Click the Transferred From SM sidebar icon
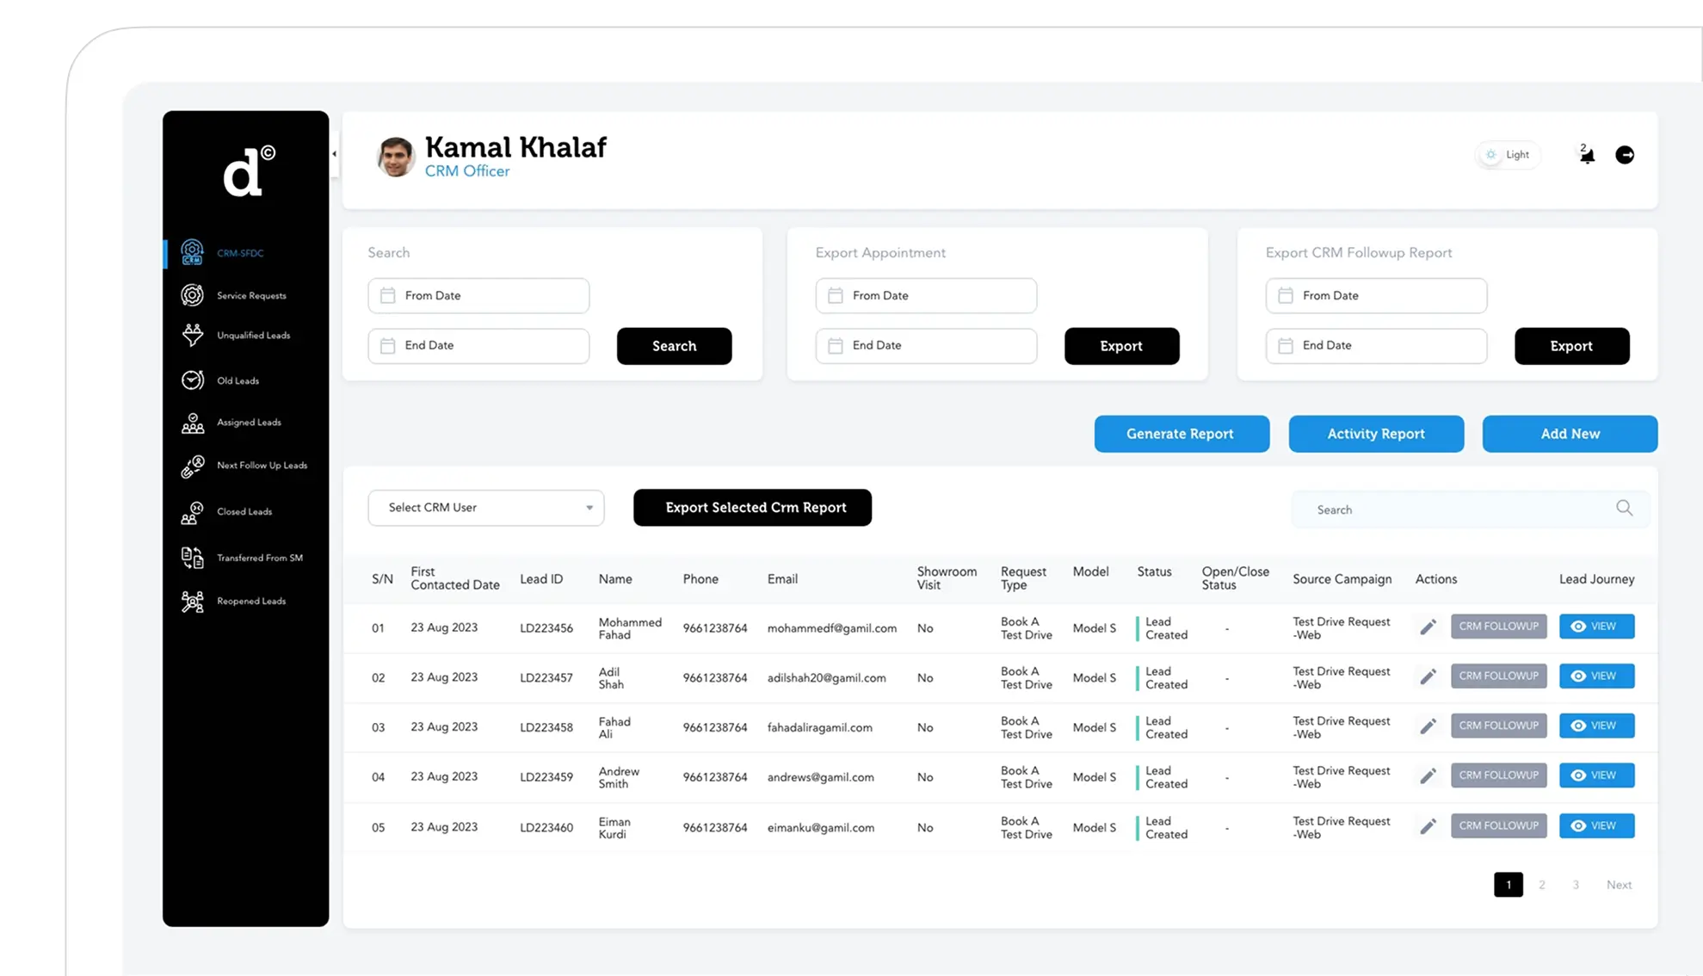Viewport: 1703px width, 976px height. tap(193, 558)
